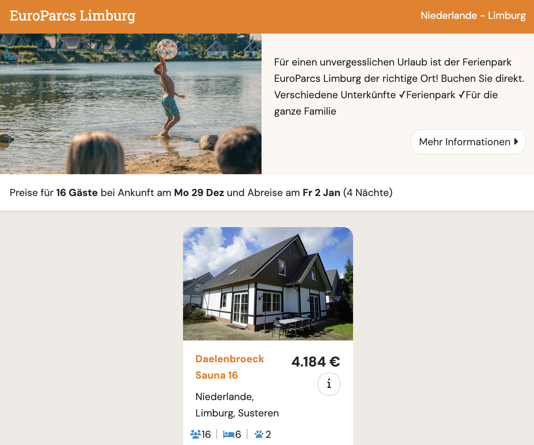
Task: Select the 16 Gäste guest count text
Action: tap(77, 193)
